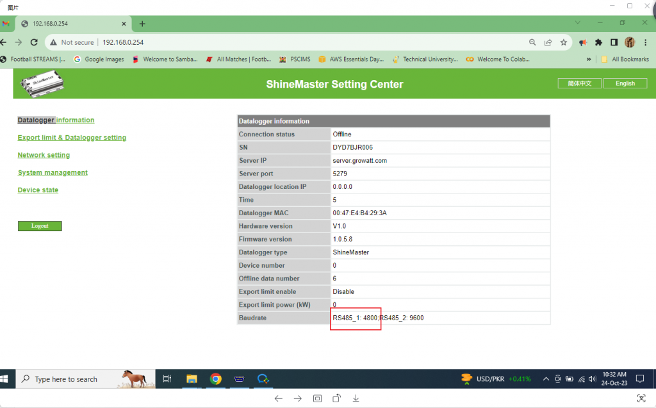Open the Chrome three-dot menu
This screenshot has height=408, width=656.
[x=646, y=42]
